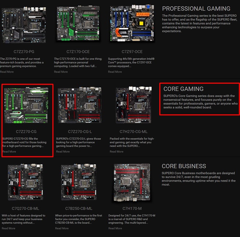The image size is (240, 237).
Task: Read More about the C7Z270-PG
Action: point(7,72)
